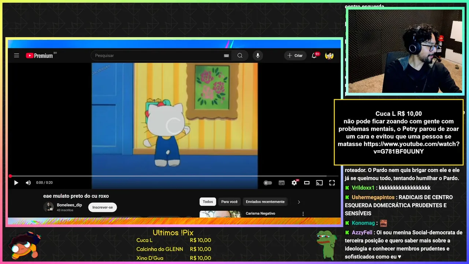Enter full screen mode

point(332,183)
